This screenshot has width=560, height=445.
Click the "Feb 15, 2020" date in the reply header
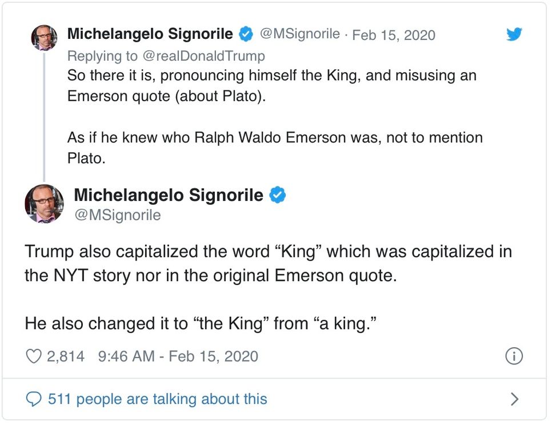coord(394,35)
